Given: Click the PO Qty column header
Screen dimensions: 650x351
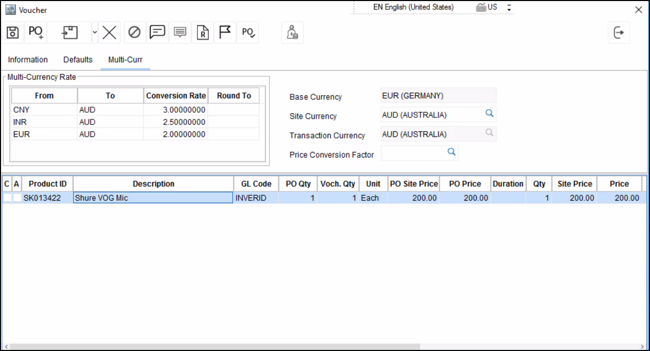Looking at the screenshot, I should (298, 184).
